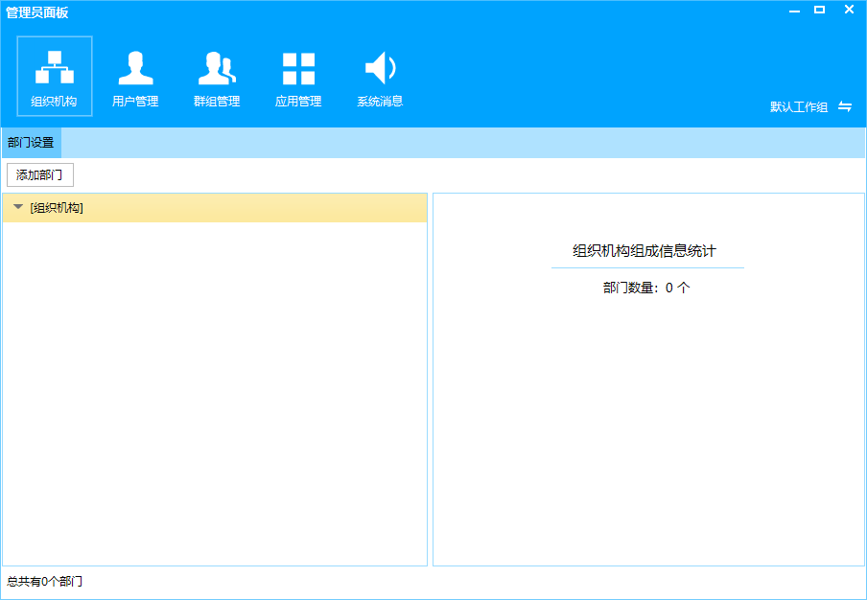Collapse the [组织机构] tree node arrow

point(18,207)
